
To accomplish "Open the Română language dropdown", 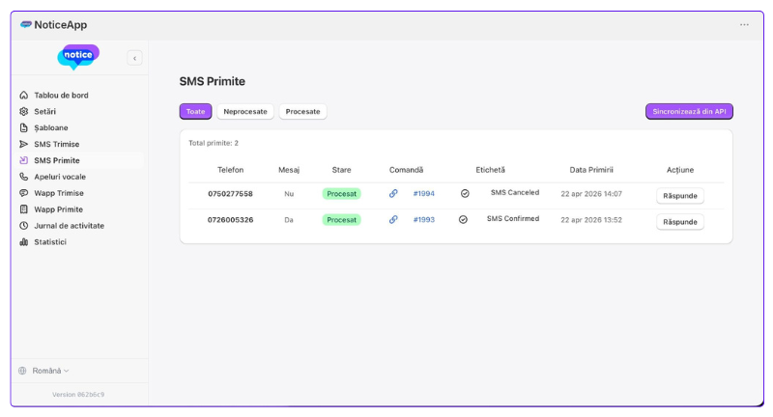I will (50, 371).
